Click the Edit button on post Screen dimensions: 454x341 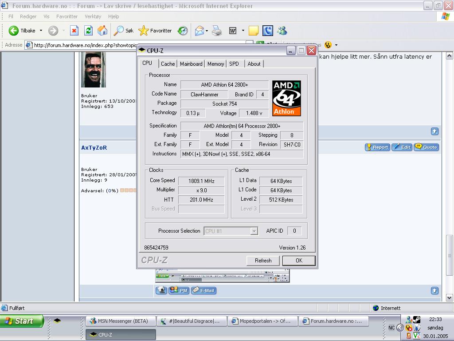click(x=402, y=147)
